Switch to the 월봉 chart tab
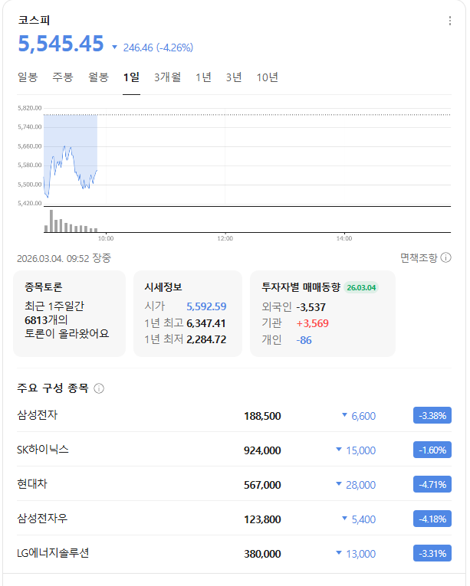The width and height of the screenshot is (470, 586). (98, 77)
